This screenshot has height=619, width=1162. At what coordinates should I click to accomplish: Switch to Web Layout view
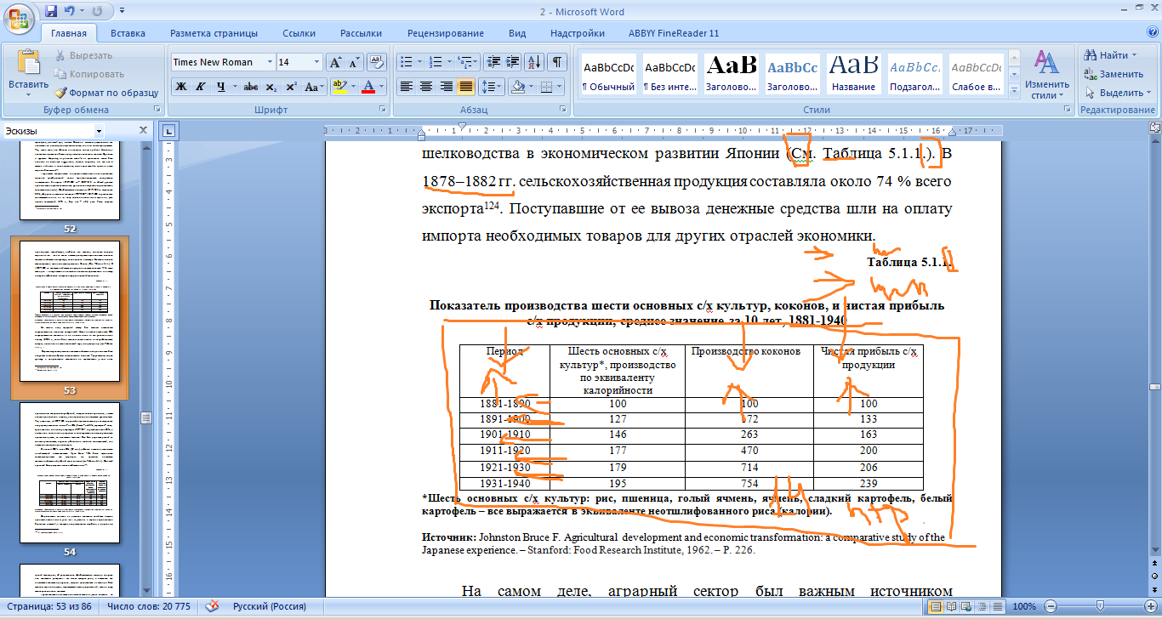tap(967, 606)
